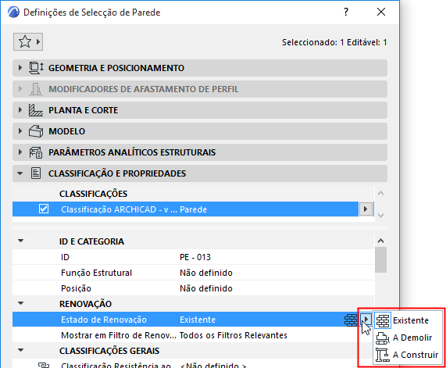Collapse the ID e Categoria group
446x368 pixels.
point(21,241)
